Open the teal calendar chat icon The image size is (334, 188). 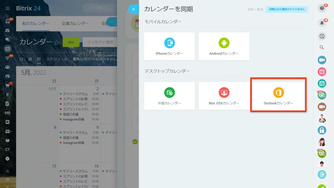tap(322, 84)
